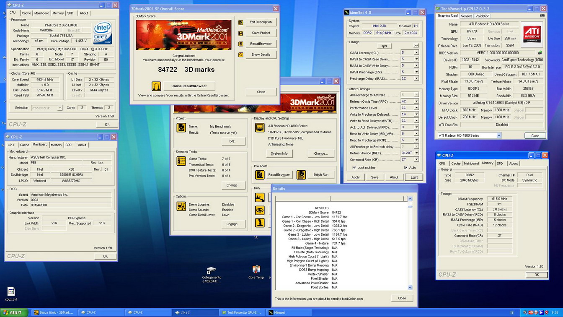563x317 pixels.
Task: Click the Close button in the Details window
Action: [402, 298]
